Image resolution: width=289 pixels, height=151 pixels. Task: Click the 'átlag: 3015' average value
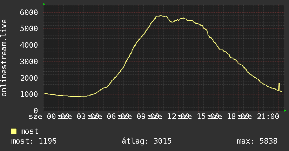(x=147, y=141)
